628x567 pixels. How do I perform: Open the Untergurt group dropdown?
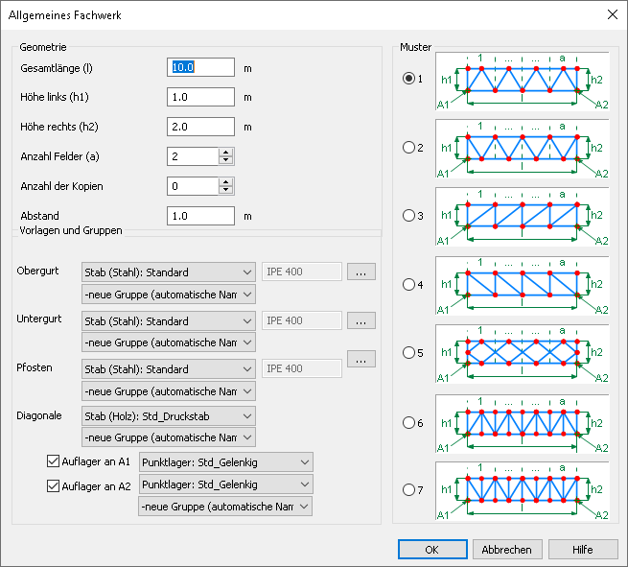click(x=169, y=343)
